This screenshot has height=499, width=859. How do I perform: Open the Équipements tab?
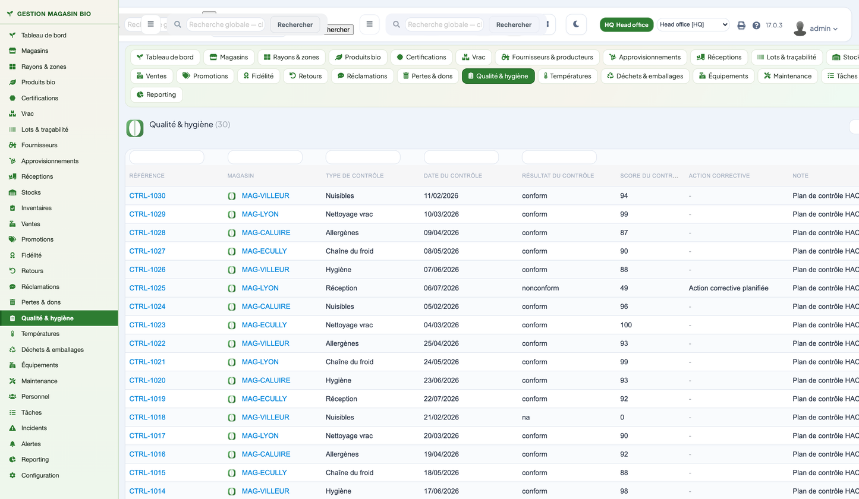pyautogui.click(x=723, y=76)
